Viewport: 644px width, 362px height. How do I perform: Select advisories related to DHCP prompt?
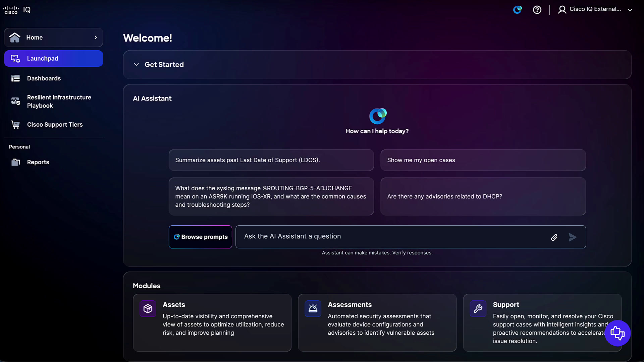[483, 196]
